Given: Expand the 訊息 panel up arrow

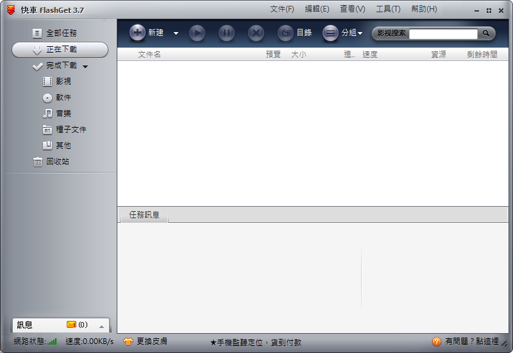Looking at the screenshot, I should coord(101,327).
